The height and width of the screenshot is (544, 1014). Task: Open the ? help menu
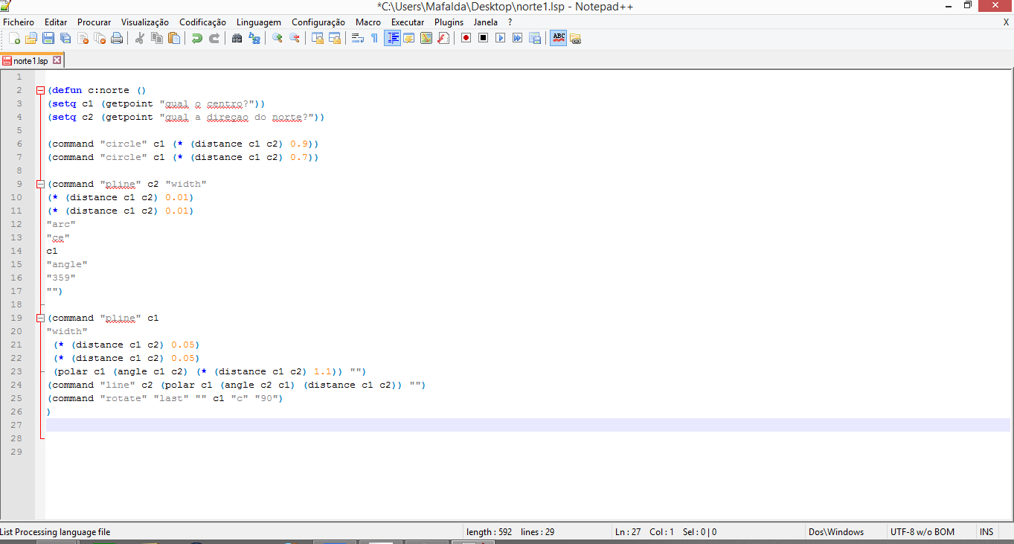coord(510,22)
